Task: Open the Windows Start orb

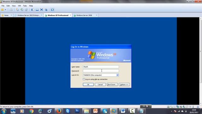Action: click(x=3, y=111)
